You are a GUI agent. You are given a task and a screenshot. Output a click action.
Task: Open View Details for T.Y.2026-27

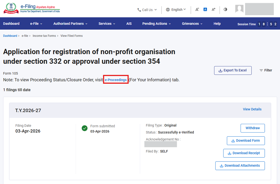[x=252, y=109]
